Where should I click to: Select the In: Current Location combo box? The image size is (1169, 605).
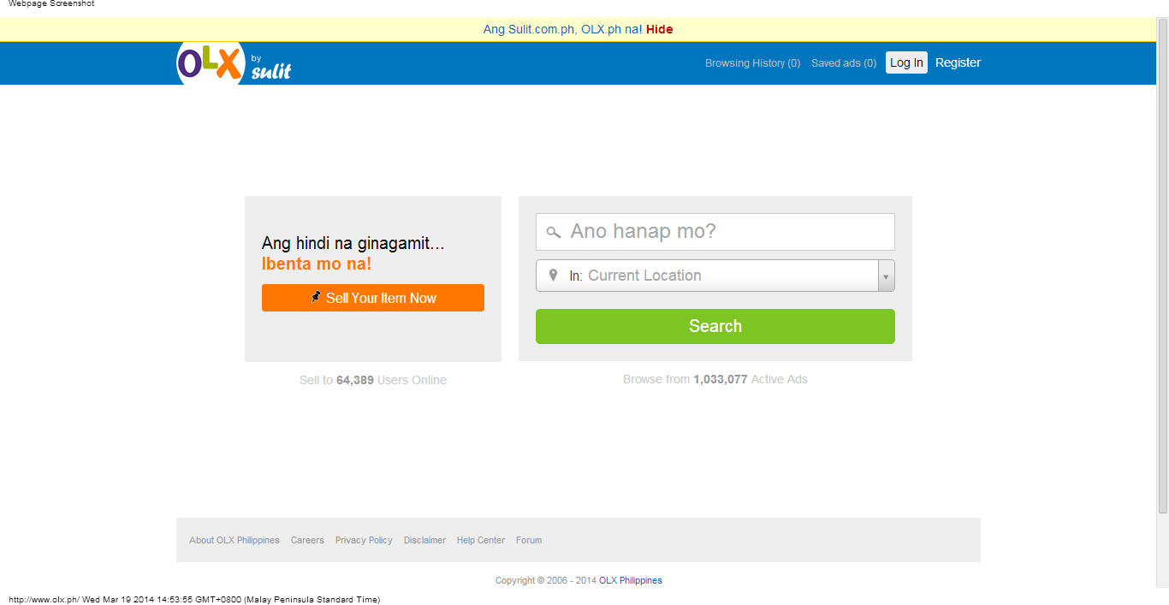pyautogui.click(x=715, y=276)
